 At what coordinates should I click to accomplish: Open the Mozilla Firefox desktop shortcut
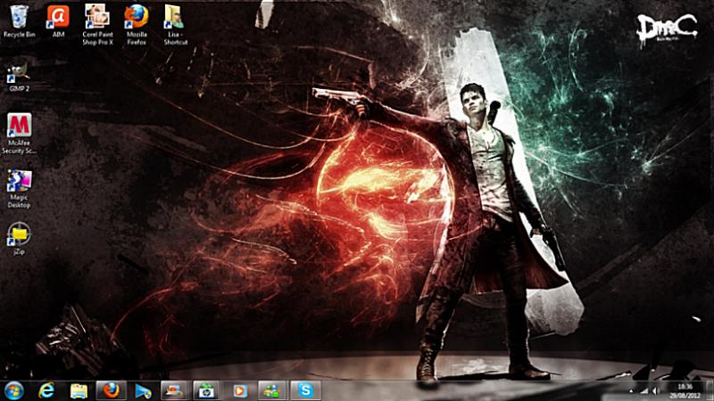point(137,25)
